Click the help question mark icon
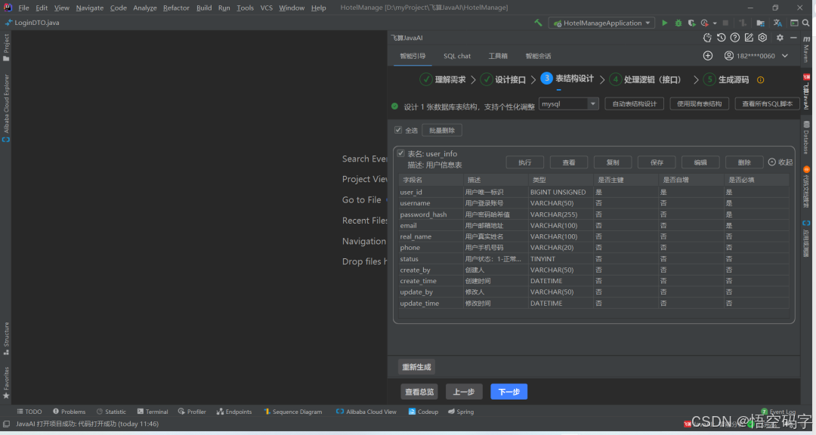This screenshot has height=435, width=816. [x=735, y=38]
